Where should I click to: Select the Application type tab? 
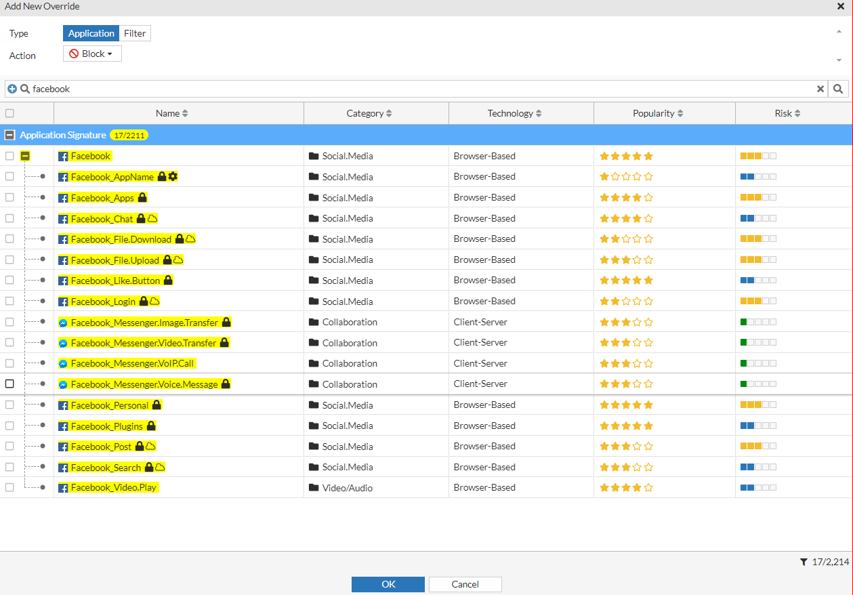pyautogui.click(x=91, y=33)
